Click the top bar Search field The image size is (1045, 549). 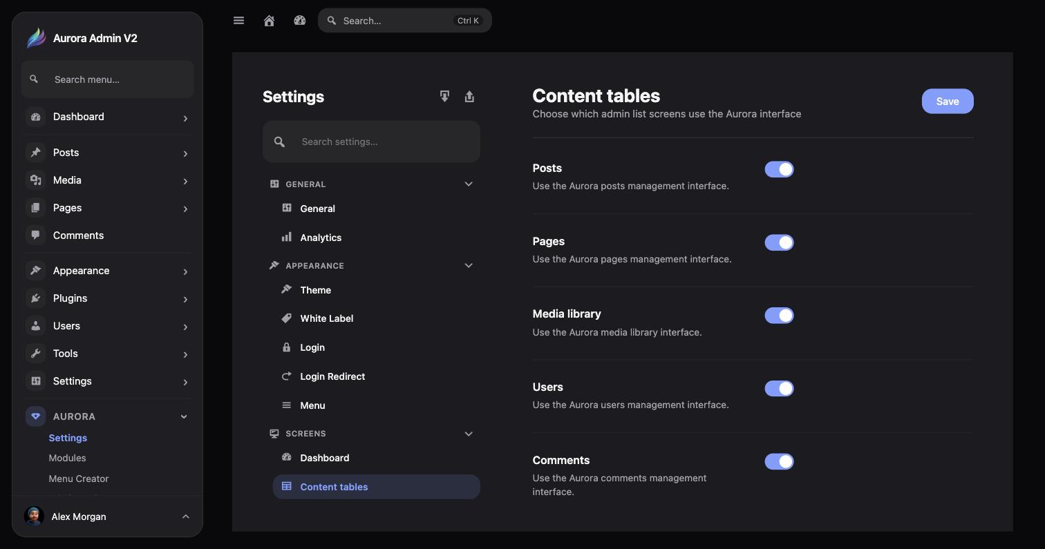coord(405,21)
